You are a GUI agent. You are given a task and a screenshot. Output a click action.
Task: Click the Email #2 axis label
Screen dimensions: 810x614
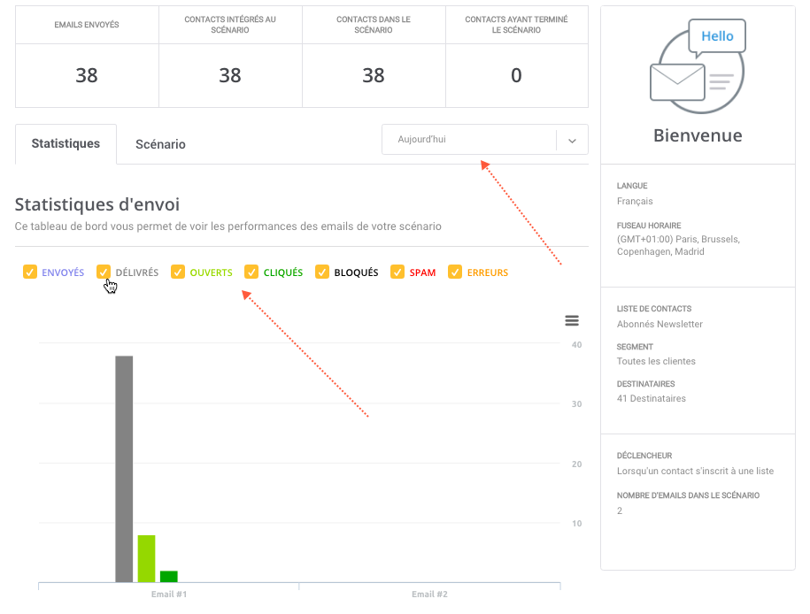coord(429,595)
